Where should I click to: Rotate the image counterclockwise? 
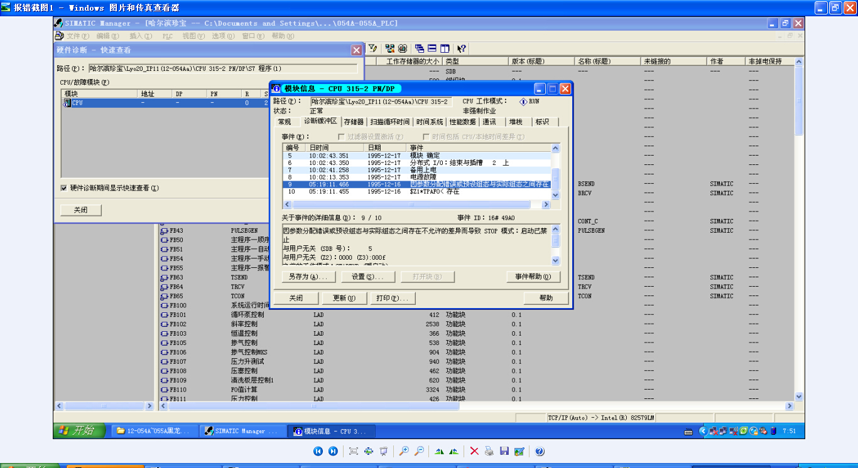(454, 451)
